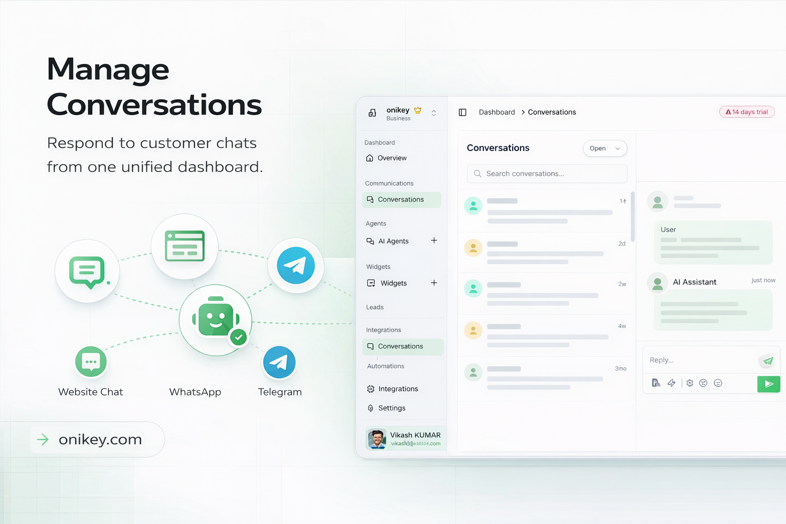Screen dimensions: 786x524
Task: Open the Open status filter dropdown
Action: tap(605, 148)
